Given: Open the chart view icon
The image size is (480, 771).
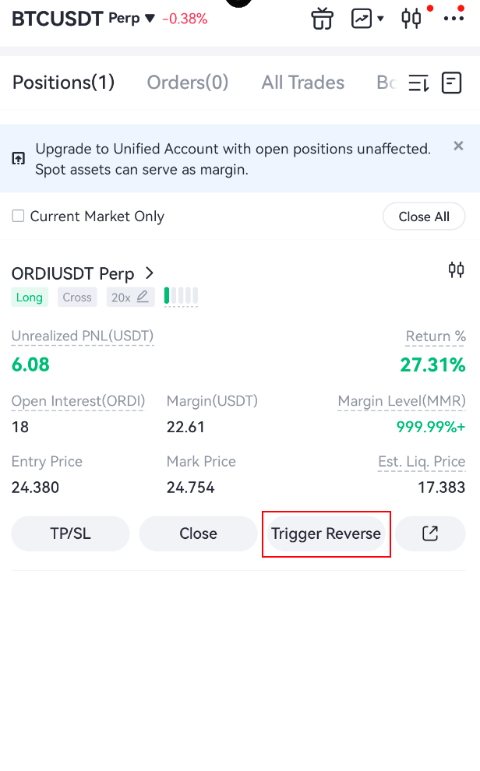Looking at the screenshot, I should tap(362, 18).
